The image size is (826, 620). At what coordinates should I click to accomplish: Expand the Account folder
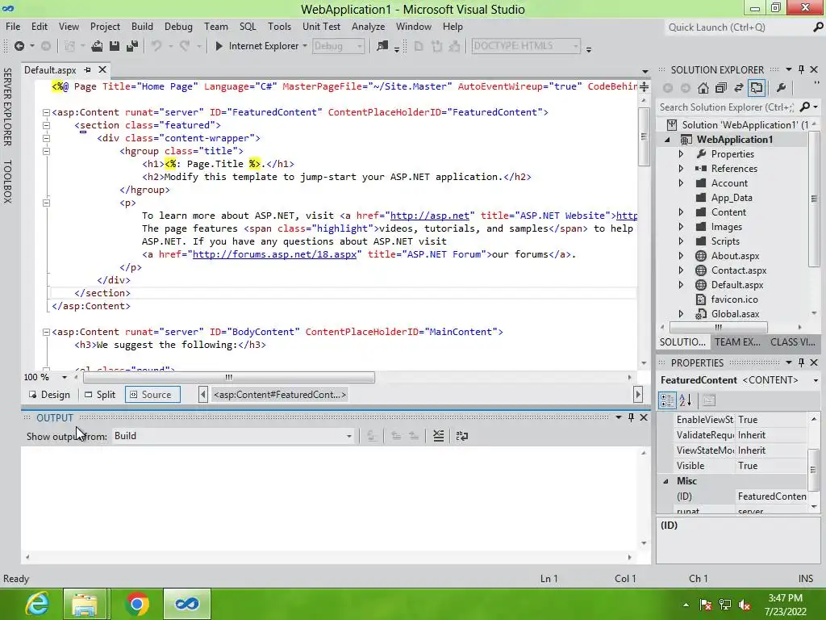[681, 183]
